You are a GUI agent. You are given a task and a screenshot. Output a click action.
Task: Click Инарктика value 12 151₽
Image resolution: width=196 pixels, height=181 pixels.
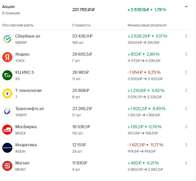coord(79,145)
